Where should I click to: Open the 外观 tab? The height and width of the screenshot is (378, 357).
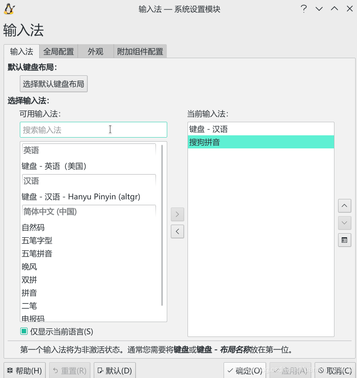coord(96,51)
